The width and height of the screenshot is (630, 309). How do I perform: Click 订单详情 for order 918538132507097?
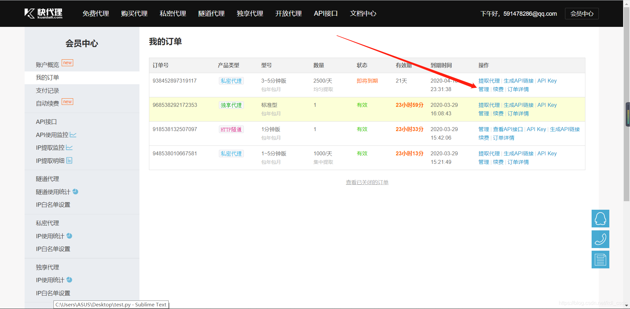504,138
